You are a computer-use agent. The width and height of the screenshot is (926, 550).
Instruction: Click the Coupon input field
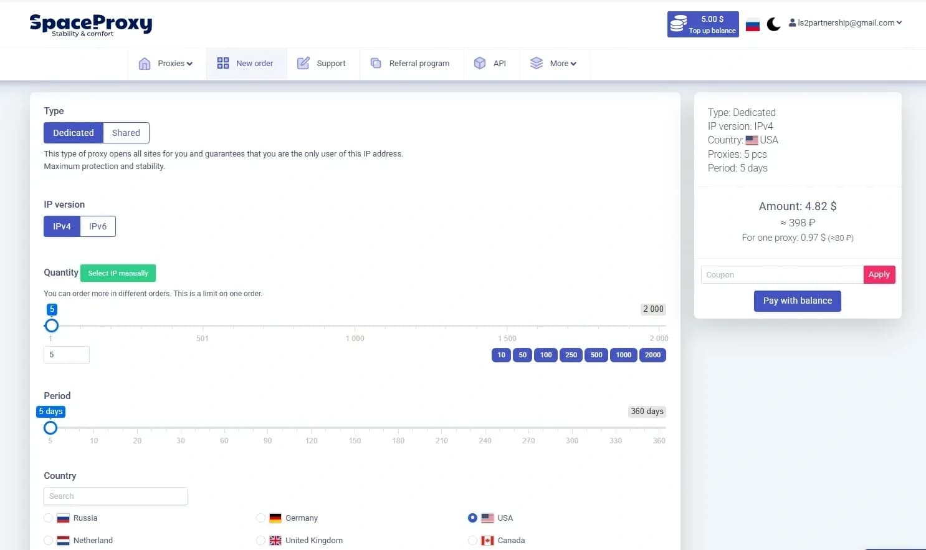781,274
